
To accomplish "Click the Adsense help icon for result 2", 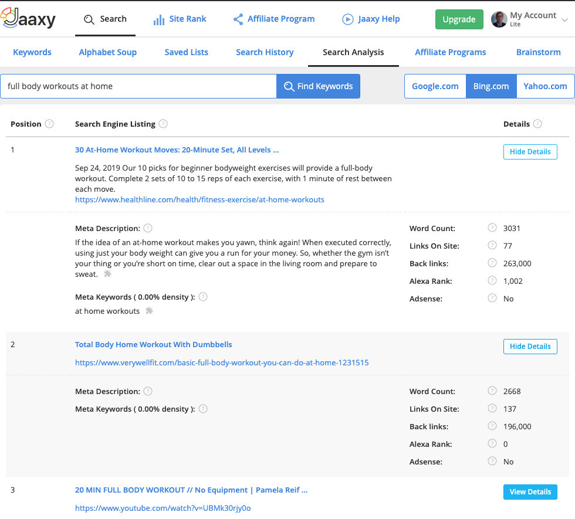I will tap(492, 461).
